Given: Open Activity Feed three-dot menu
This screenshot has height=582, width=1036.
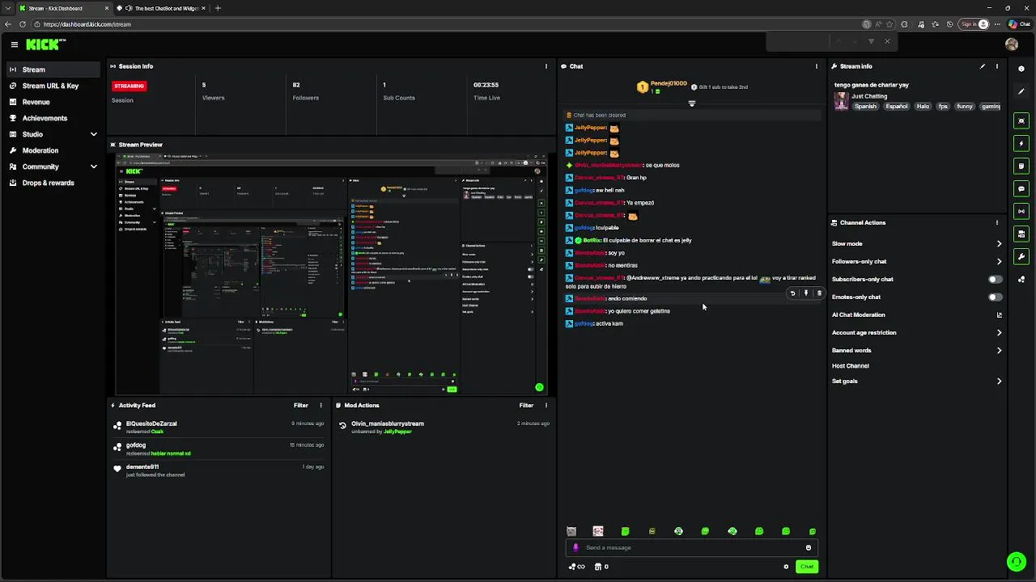Looking at the screenshot, I should pos(321,405).
